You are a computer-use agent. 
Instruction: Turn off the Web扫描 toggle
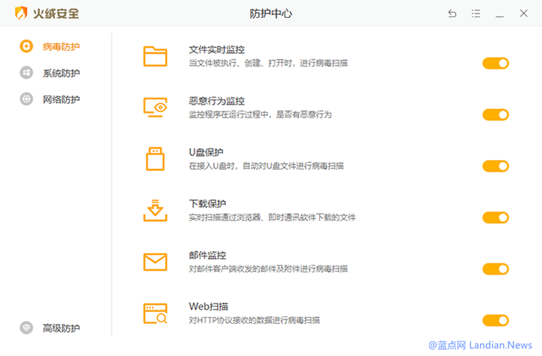tap(495, 320)
